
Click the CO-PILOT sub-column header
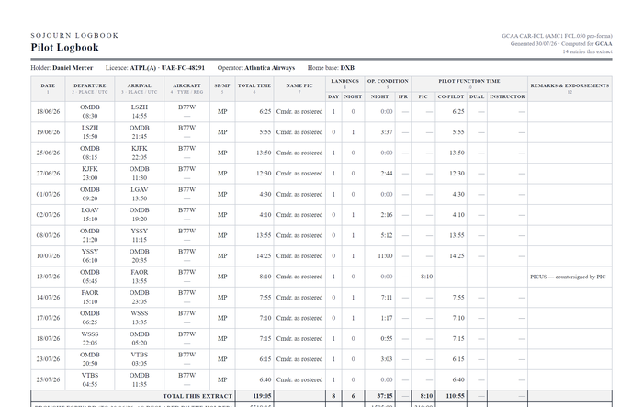click(x=451, y=96)
